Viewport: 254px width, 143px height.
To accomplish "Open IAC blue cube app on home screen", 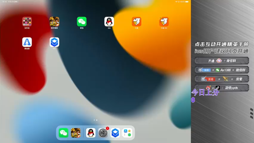I will coord(54,42).
